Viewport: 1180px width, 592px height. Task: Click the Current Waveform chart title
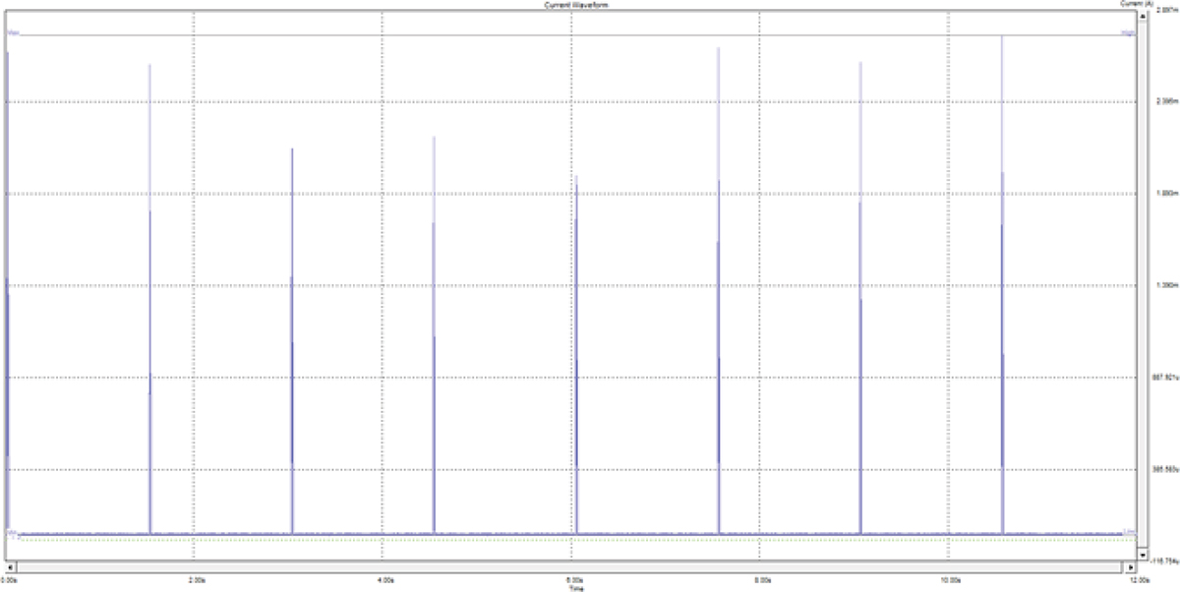coord(571,5)
